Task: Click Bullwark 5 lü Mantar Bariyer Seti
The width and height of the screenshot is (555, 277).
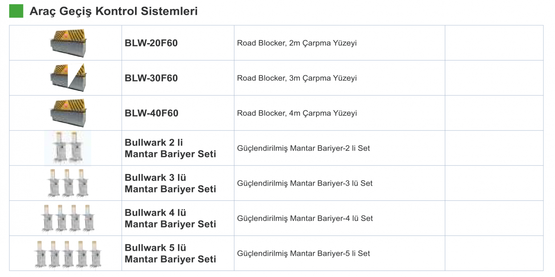Action: (170, 253)
